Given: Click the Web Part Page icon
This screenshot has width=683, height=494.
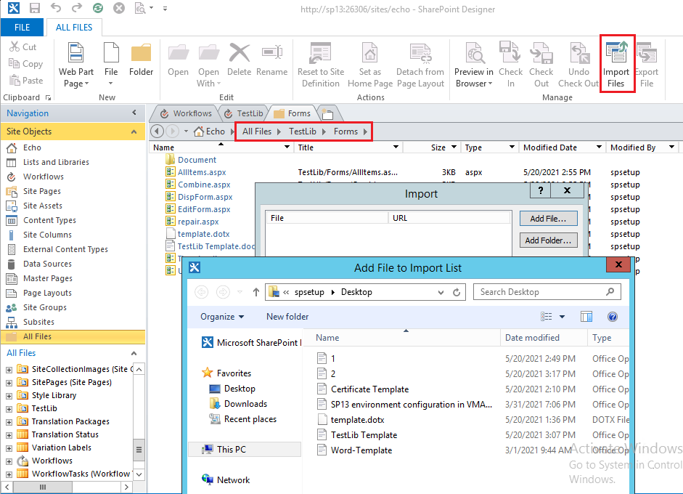Looking at the screenshot, I should pyautogui.click(x=75, y=53).
